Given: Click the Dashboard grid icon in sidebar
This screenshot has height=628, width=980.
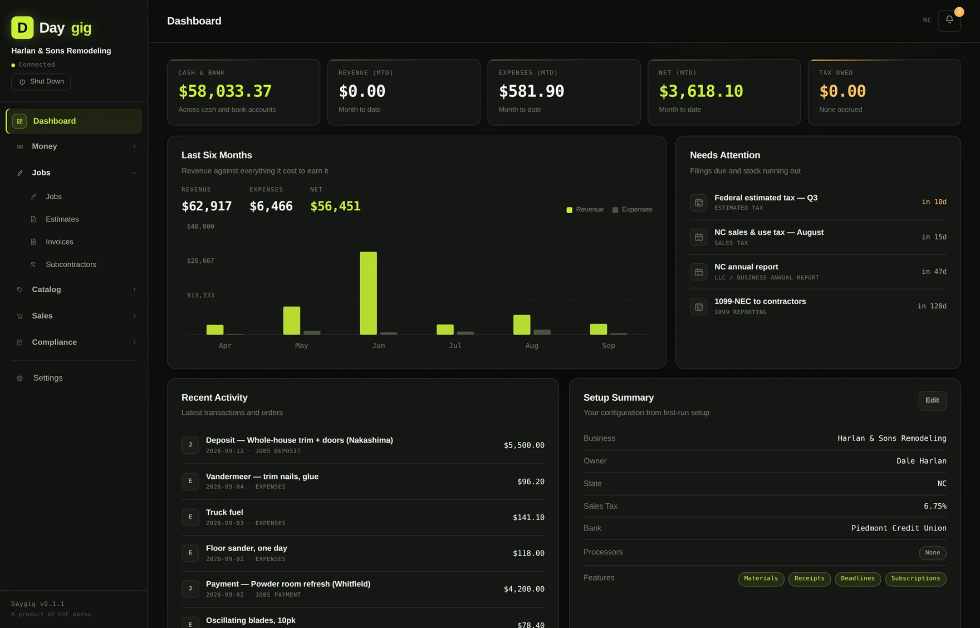Looking at the screenshot, I should tap(19, 121).
